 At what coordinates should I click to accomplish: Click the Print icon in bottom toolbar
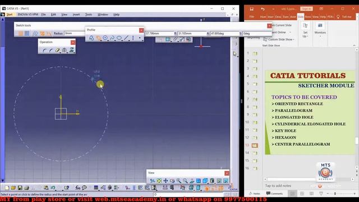pos(26,188)
